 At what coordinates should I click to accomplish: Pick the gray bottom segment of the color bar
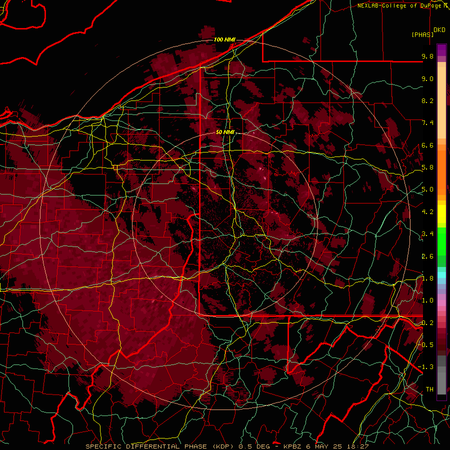[441, 375]
